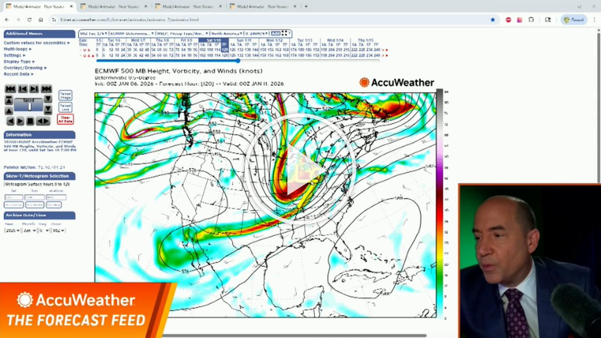
Task: Open the Year dropdown showing 2026
Action: [x=12, y=230]
